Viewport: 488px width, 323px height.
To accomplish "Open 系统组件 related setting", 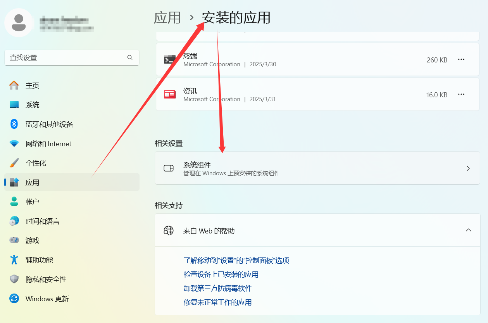I will (317, 168).
